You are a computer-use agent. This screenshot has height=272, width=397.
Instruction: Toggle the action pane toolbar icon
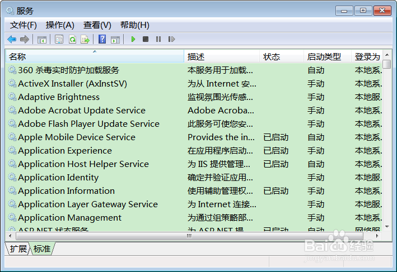pyautogui.click(x=115, y=40)
